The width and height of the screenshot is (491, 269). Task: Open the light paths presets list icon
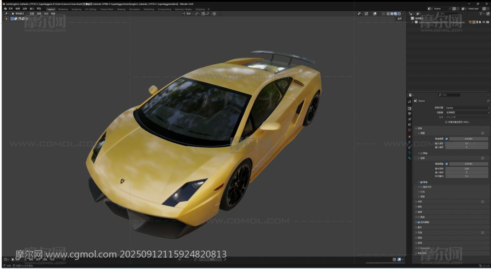pos(483,202)
